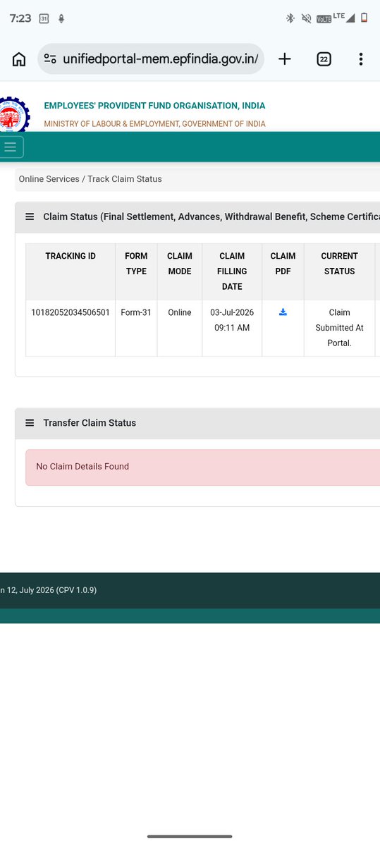The height and width of the screenshot is (846, 380).
Task: Open site info icon in address bar
Action: 50,59
